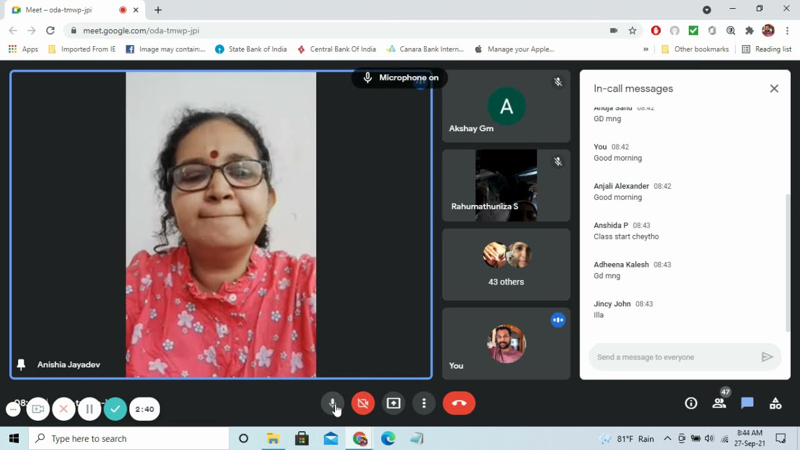Go back to the previous page
This screenshot has height=450, width=800.
click(x=13, y=30)
